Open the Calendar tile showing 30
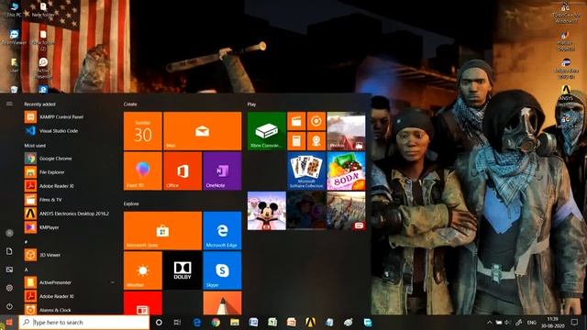This screenshot has width=587, height=330. [x=143, y=131]
